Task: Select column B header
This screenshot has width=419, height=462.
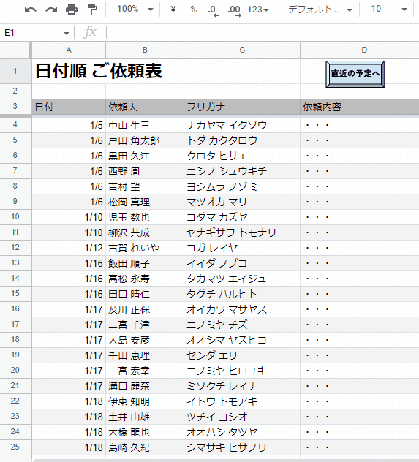Action: click(145, 50)
